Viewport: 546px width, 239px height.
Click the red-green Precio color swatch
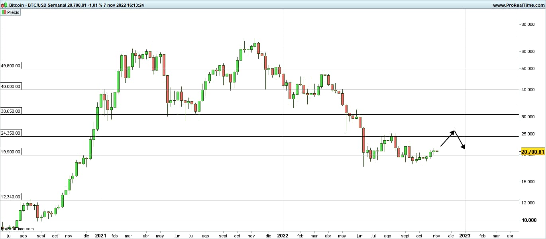(4, 12)
